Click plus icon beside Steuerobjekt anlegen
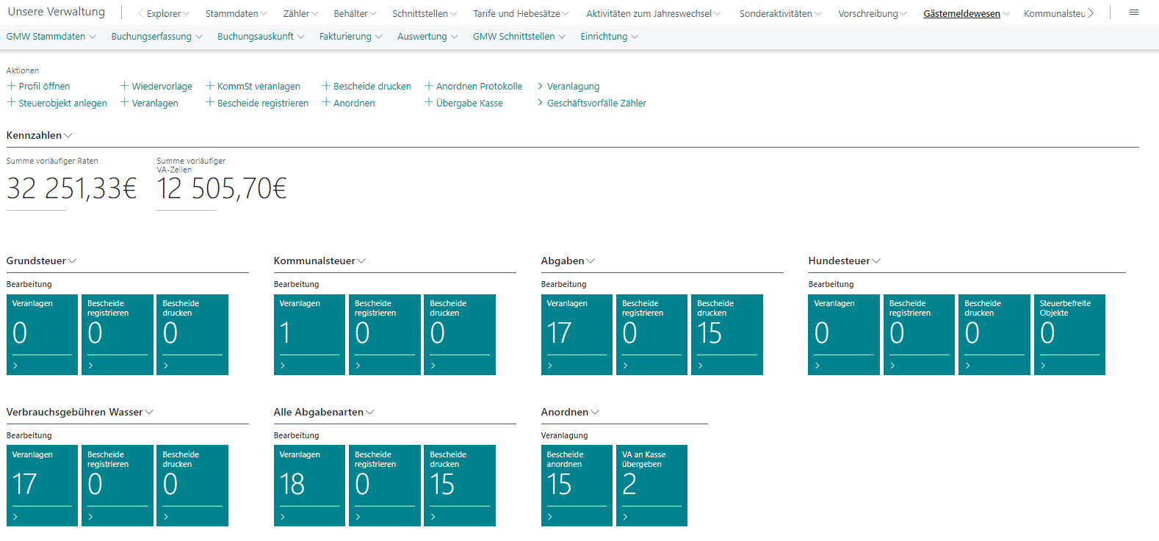The width and height of the screenshot is (1159, 541). pos(11,103)
